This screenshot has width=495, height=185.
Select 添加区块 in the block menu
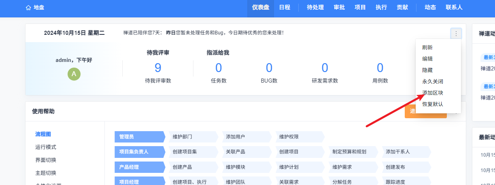point(438,93)
